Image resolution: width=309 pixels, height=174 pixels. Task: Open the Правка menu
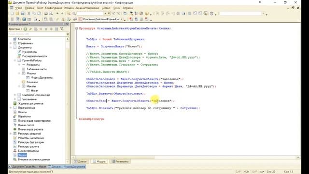tap(29, 8)
